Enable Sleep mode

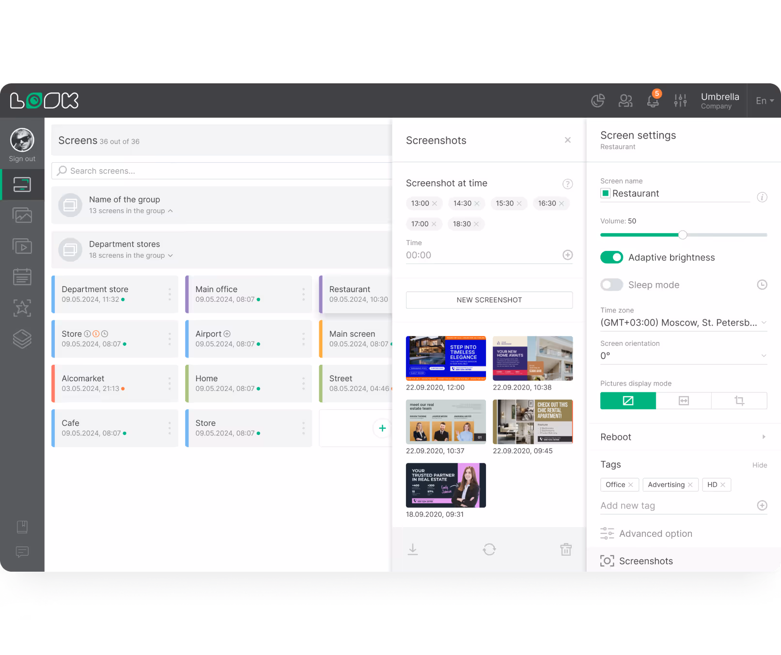[611, 285]
